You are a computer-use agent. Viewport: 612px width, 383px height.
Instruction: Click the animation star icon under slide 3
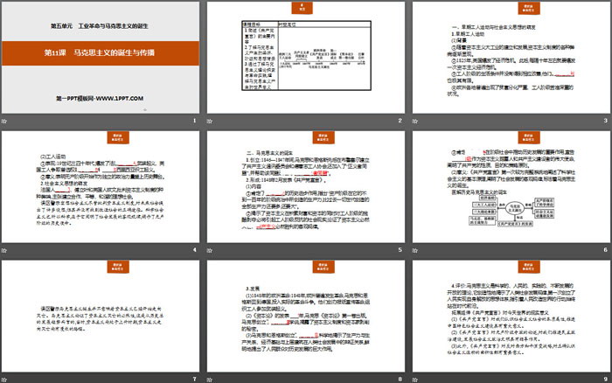tap(415, 121)
